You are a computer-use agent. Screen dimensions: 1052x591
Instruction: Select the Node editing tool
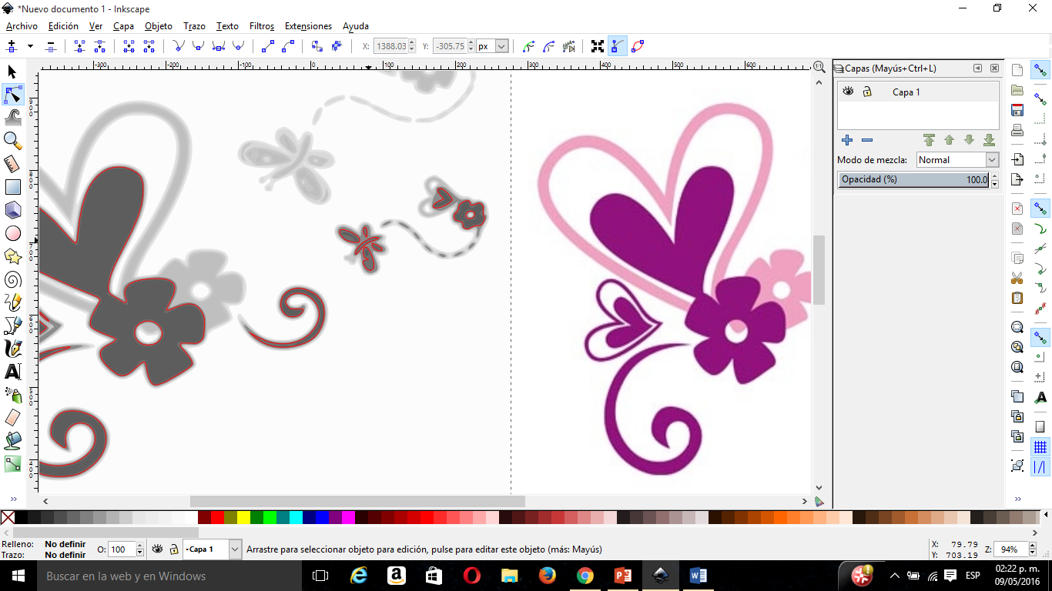point(12,94)
